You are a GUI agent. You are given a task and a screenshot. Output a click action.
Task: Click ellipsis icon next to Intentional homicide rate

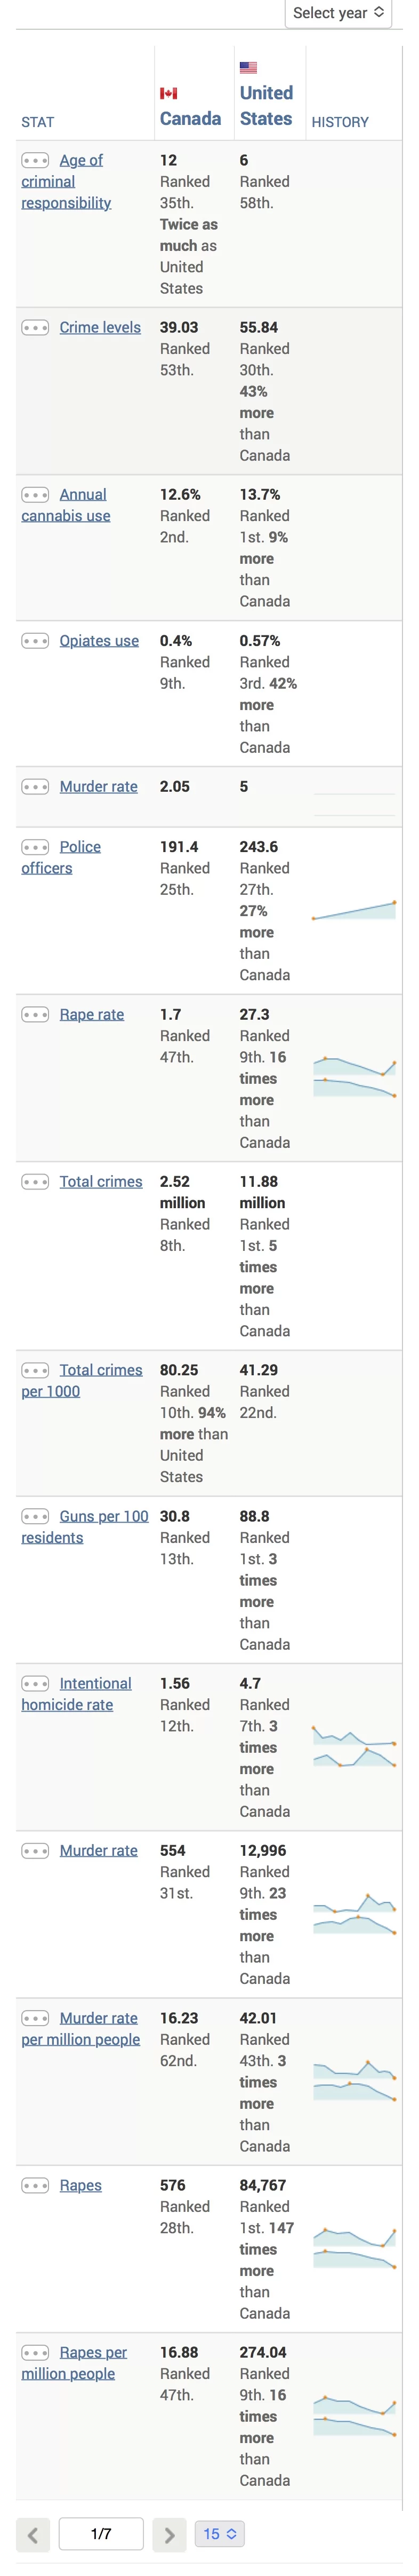pyautogui.click(x=35, y=1683)
